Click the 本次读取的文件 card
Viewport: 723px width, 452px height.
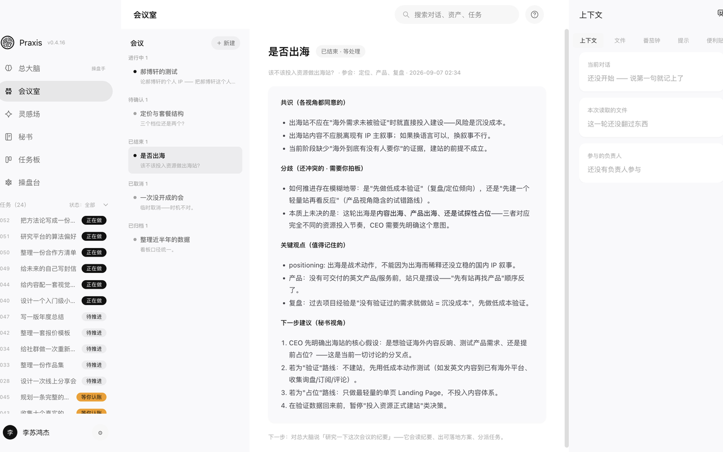tap(651, 118)
